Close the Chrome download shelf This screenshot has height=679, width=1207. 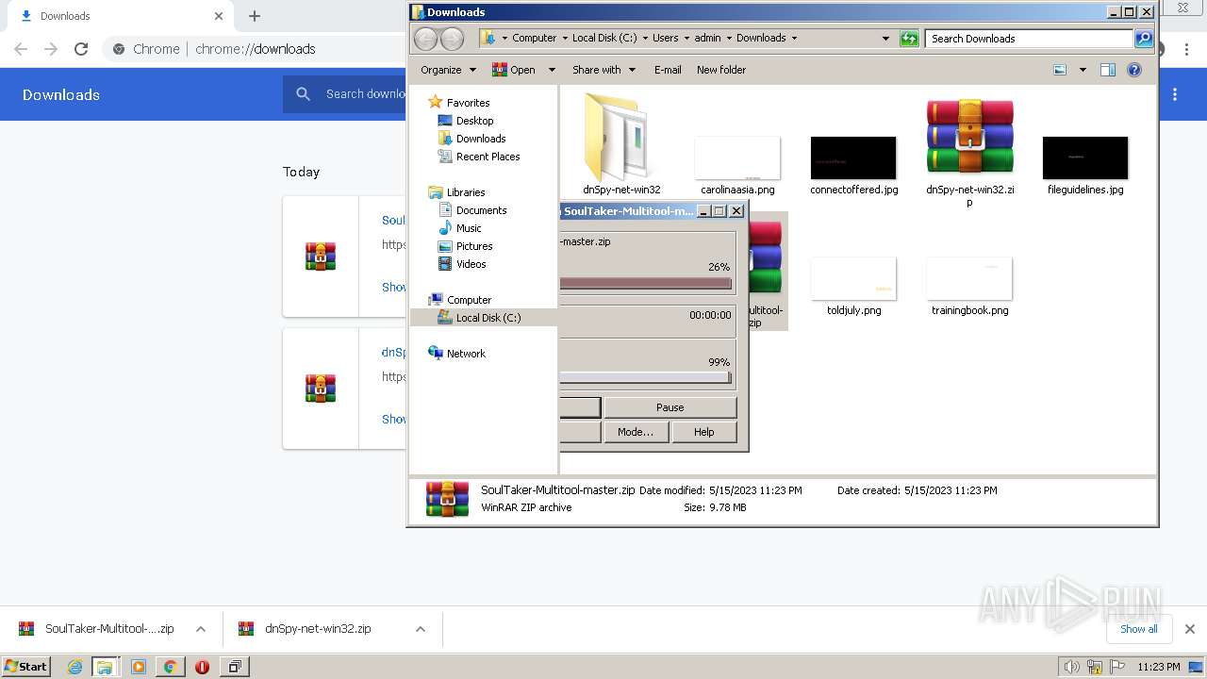(x=1190, y=629)
